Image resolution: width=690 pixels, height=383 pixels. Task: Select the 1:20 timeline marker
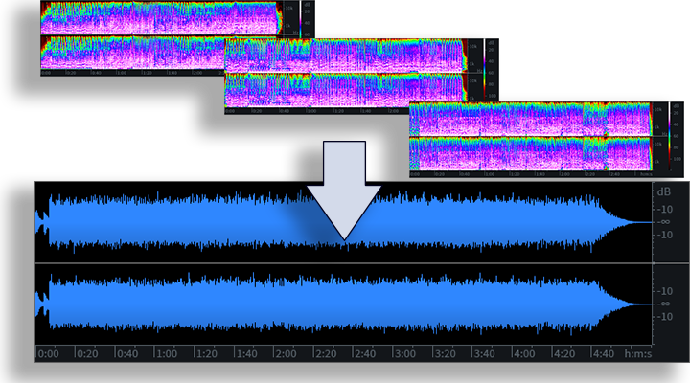pyautogui.click(x=206, y=353)
